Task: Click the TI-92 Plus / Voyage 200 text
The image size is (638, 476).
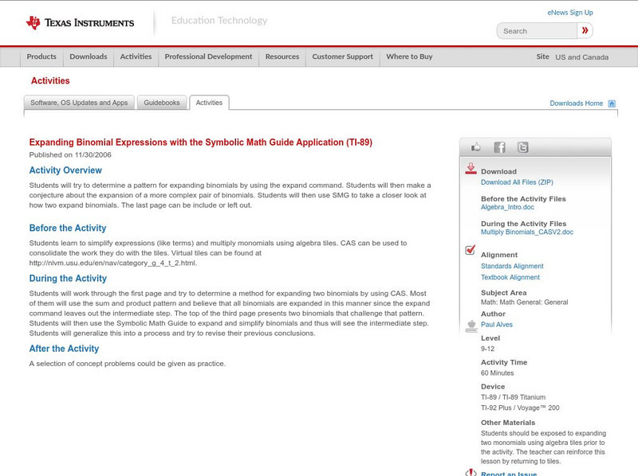Action: (520, 408)
